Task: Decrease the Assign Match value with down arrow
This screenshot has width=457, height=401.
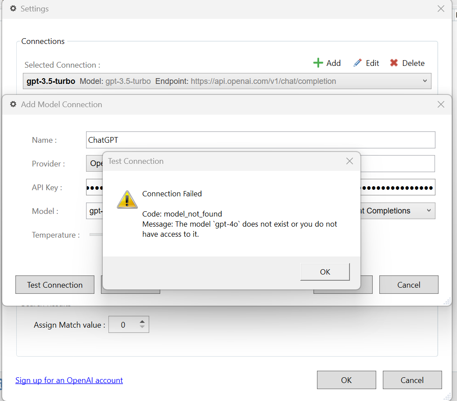Action: [142, 328]
